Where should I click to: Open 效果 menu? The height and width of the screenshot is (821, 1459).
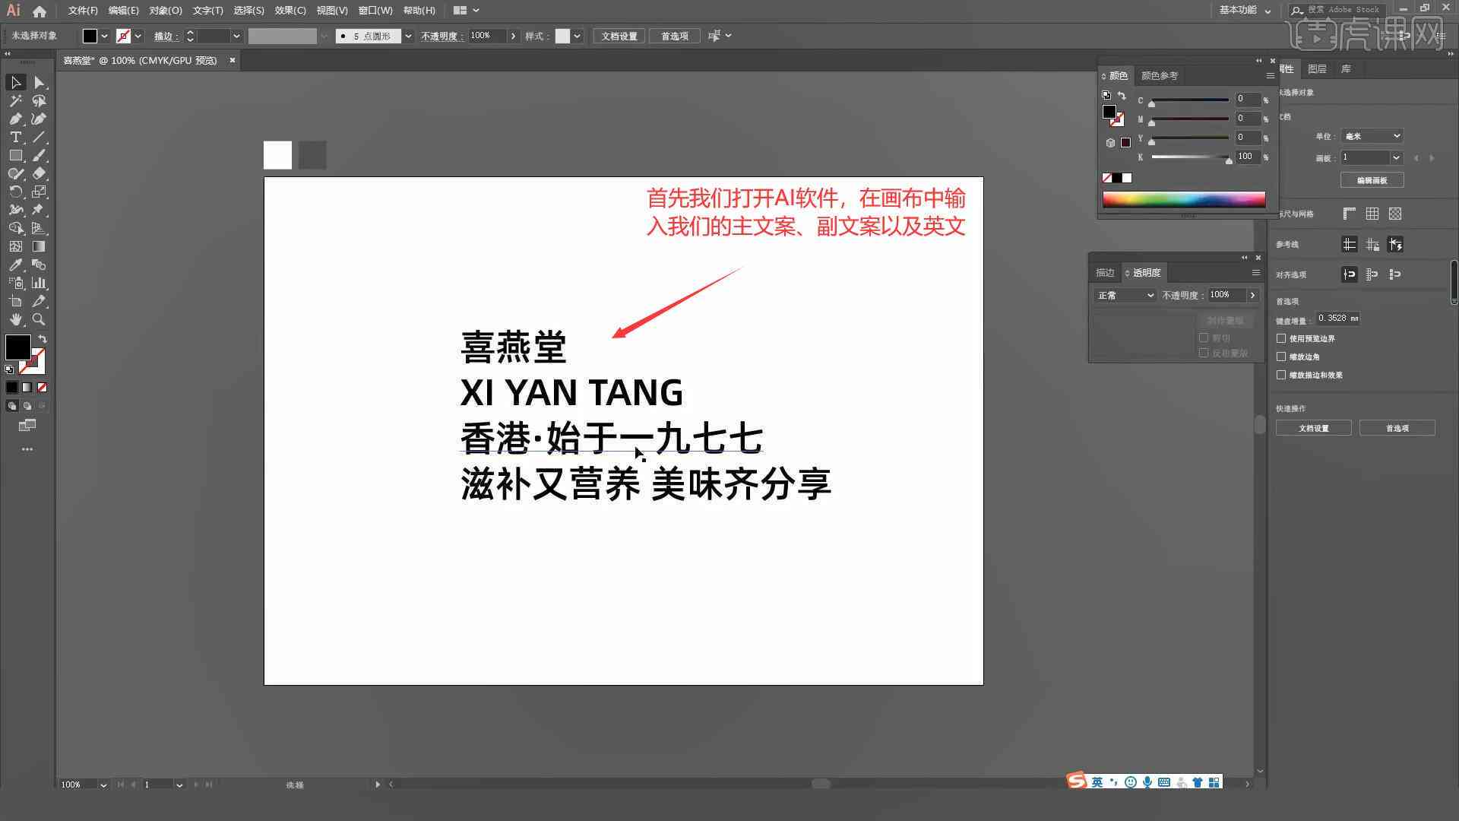(x=286, y=10)
